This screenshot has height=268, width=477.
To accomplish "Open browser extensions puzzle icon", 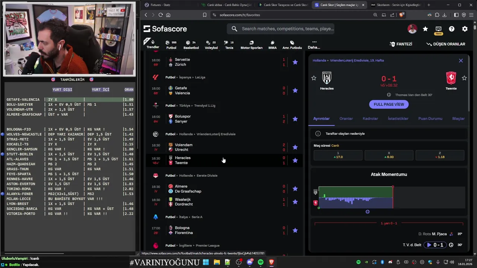I will tap(437, 15).
